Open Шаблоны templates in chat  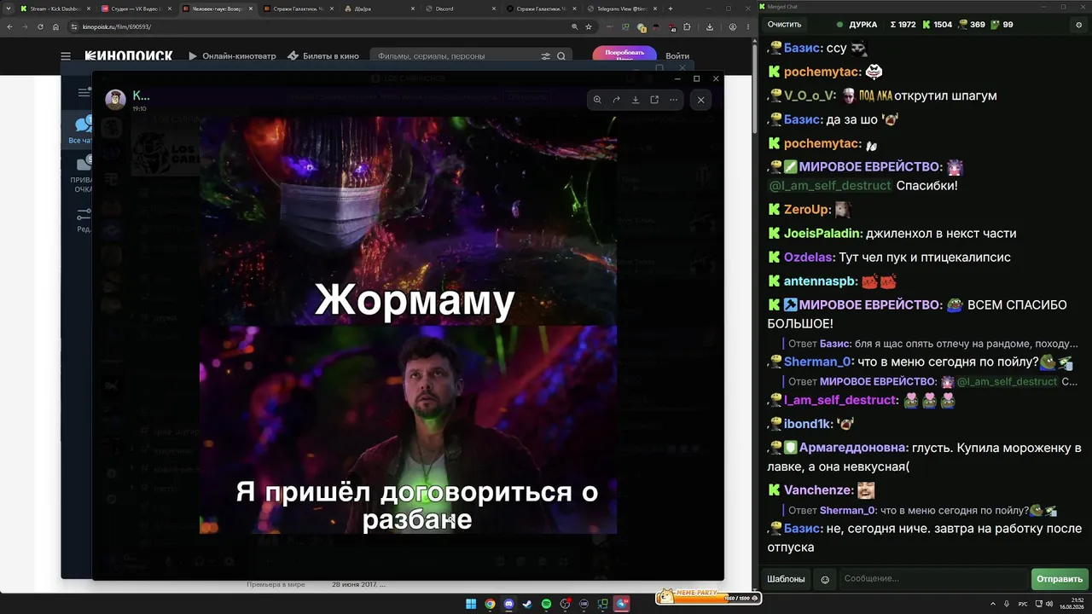pyautogui.click(x=786, y=579)
